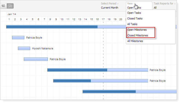Screen dimensions: 181x104
Task: Click day 1 in the date header
Action: point(9,19)
